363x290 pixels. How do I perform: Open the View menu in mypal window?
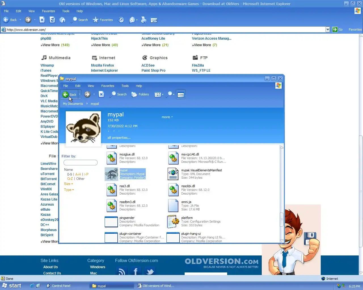(x=91, y=86)
